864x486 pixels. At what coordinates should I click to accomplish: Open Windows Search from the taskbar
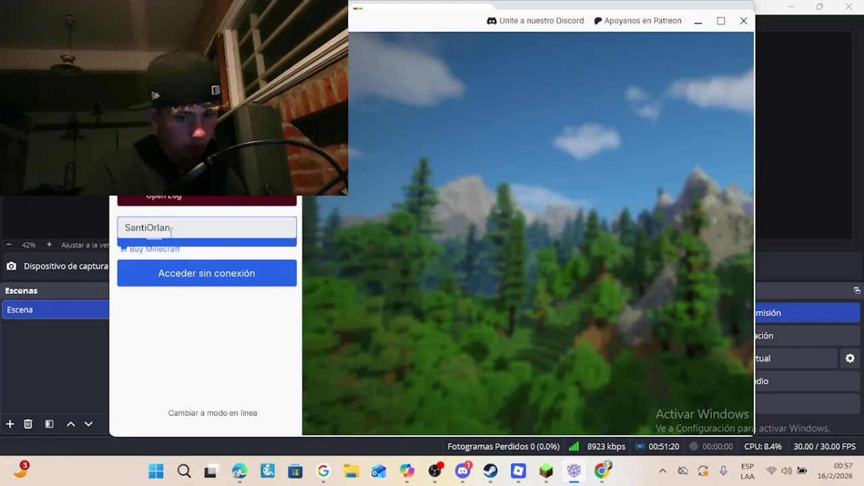pos(184,471)
